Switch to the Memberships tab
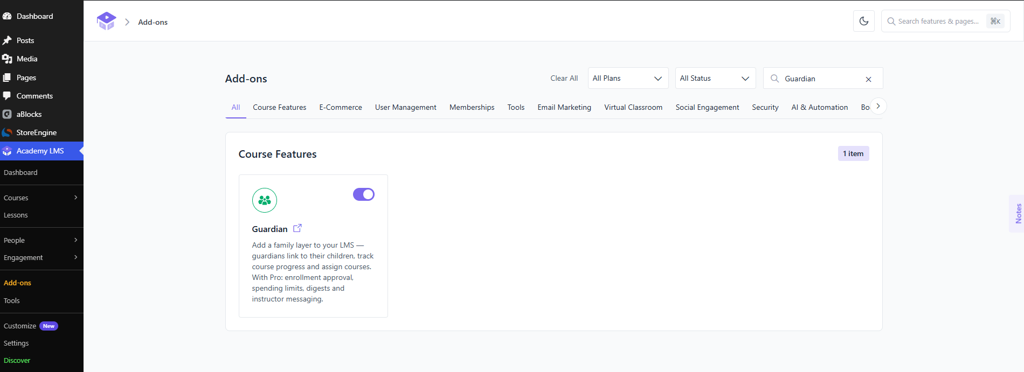Screen dimensions: 1024x372 472,107
